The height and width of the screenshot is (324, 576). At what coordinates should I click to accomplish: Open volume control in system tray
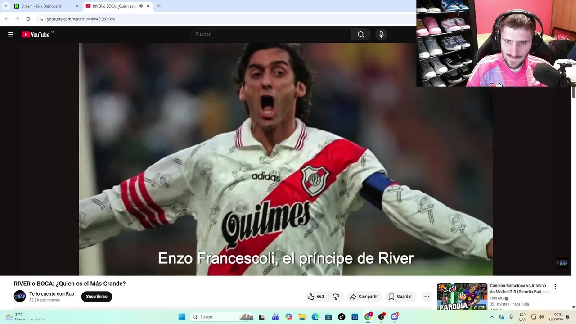541,317
